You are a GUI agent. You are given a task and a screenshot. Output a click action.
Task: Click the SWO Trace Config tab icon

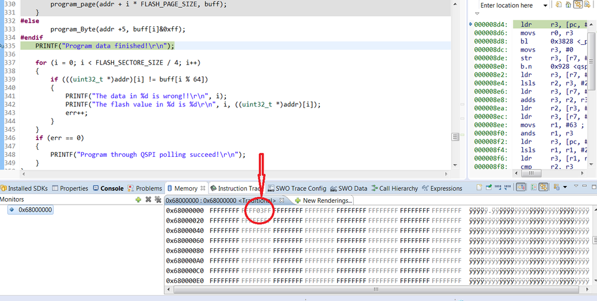pos(271,188)
